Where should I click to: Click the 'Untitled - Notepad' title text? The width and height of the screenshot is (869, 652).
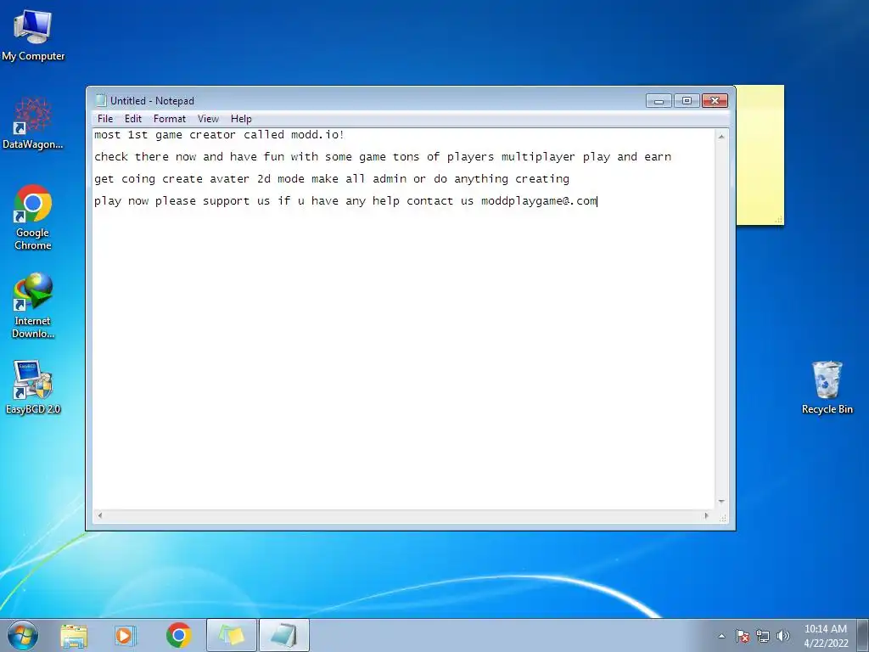pyautogui.click(x=153, y=101)
